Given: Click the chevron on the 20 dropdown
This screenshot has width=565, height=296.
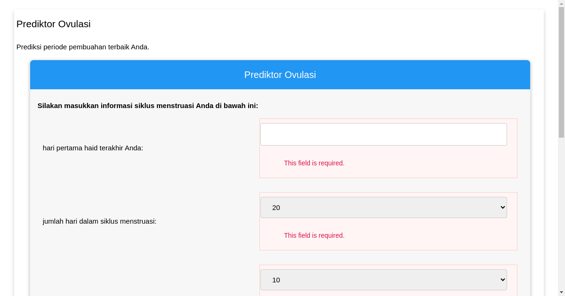Looking at the screenshot, I should [x=502, y=207].
